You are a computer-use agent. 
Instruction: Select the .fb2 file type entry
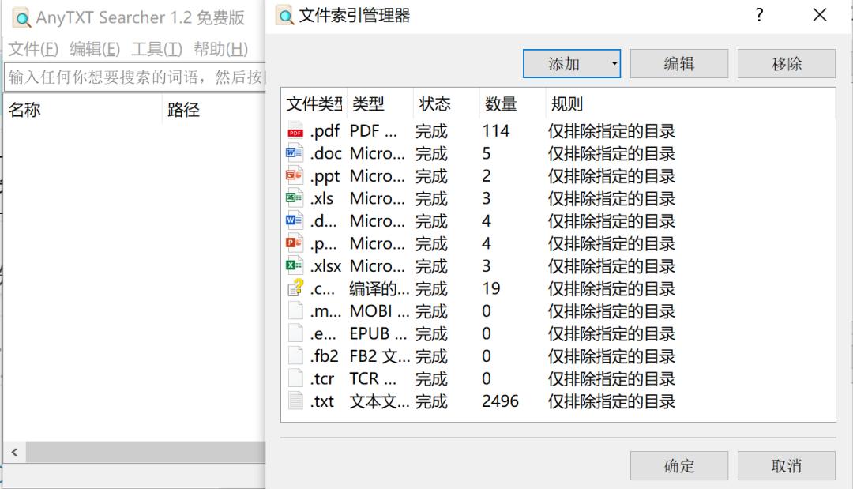click(325, 356)
